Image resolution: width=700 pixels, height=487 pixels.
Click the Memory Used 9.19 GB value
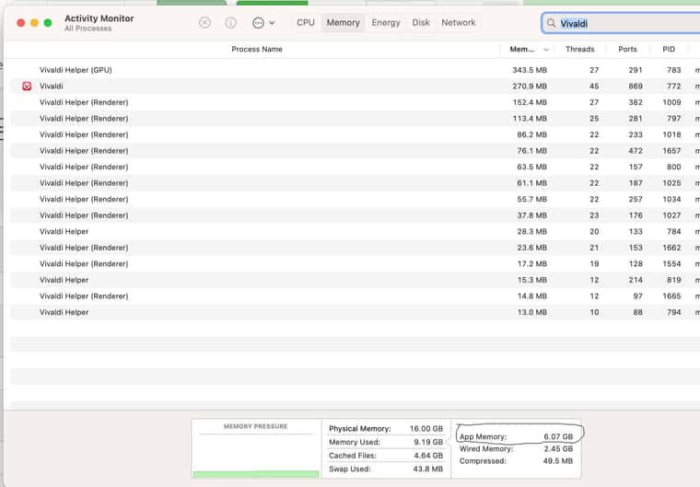tap(428, 442)
